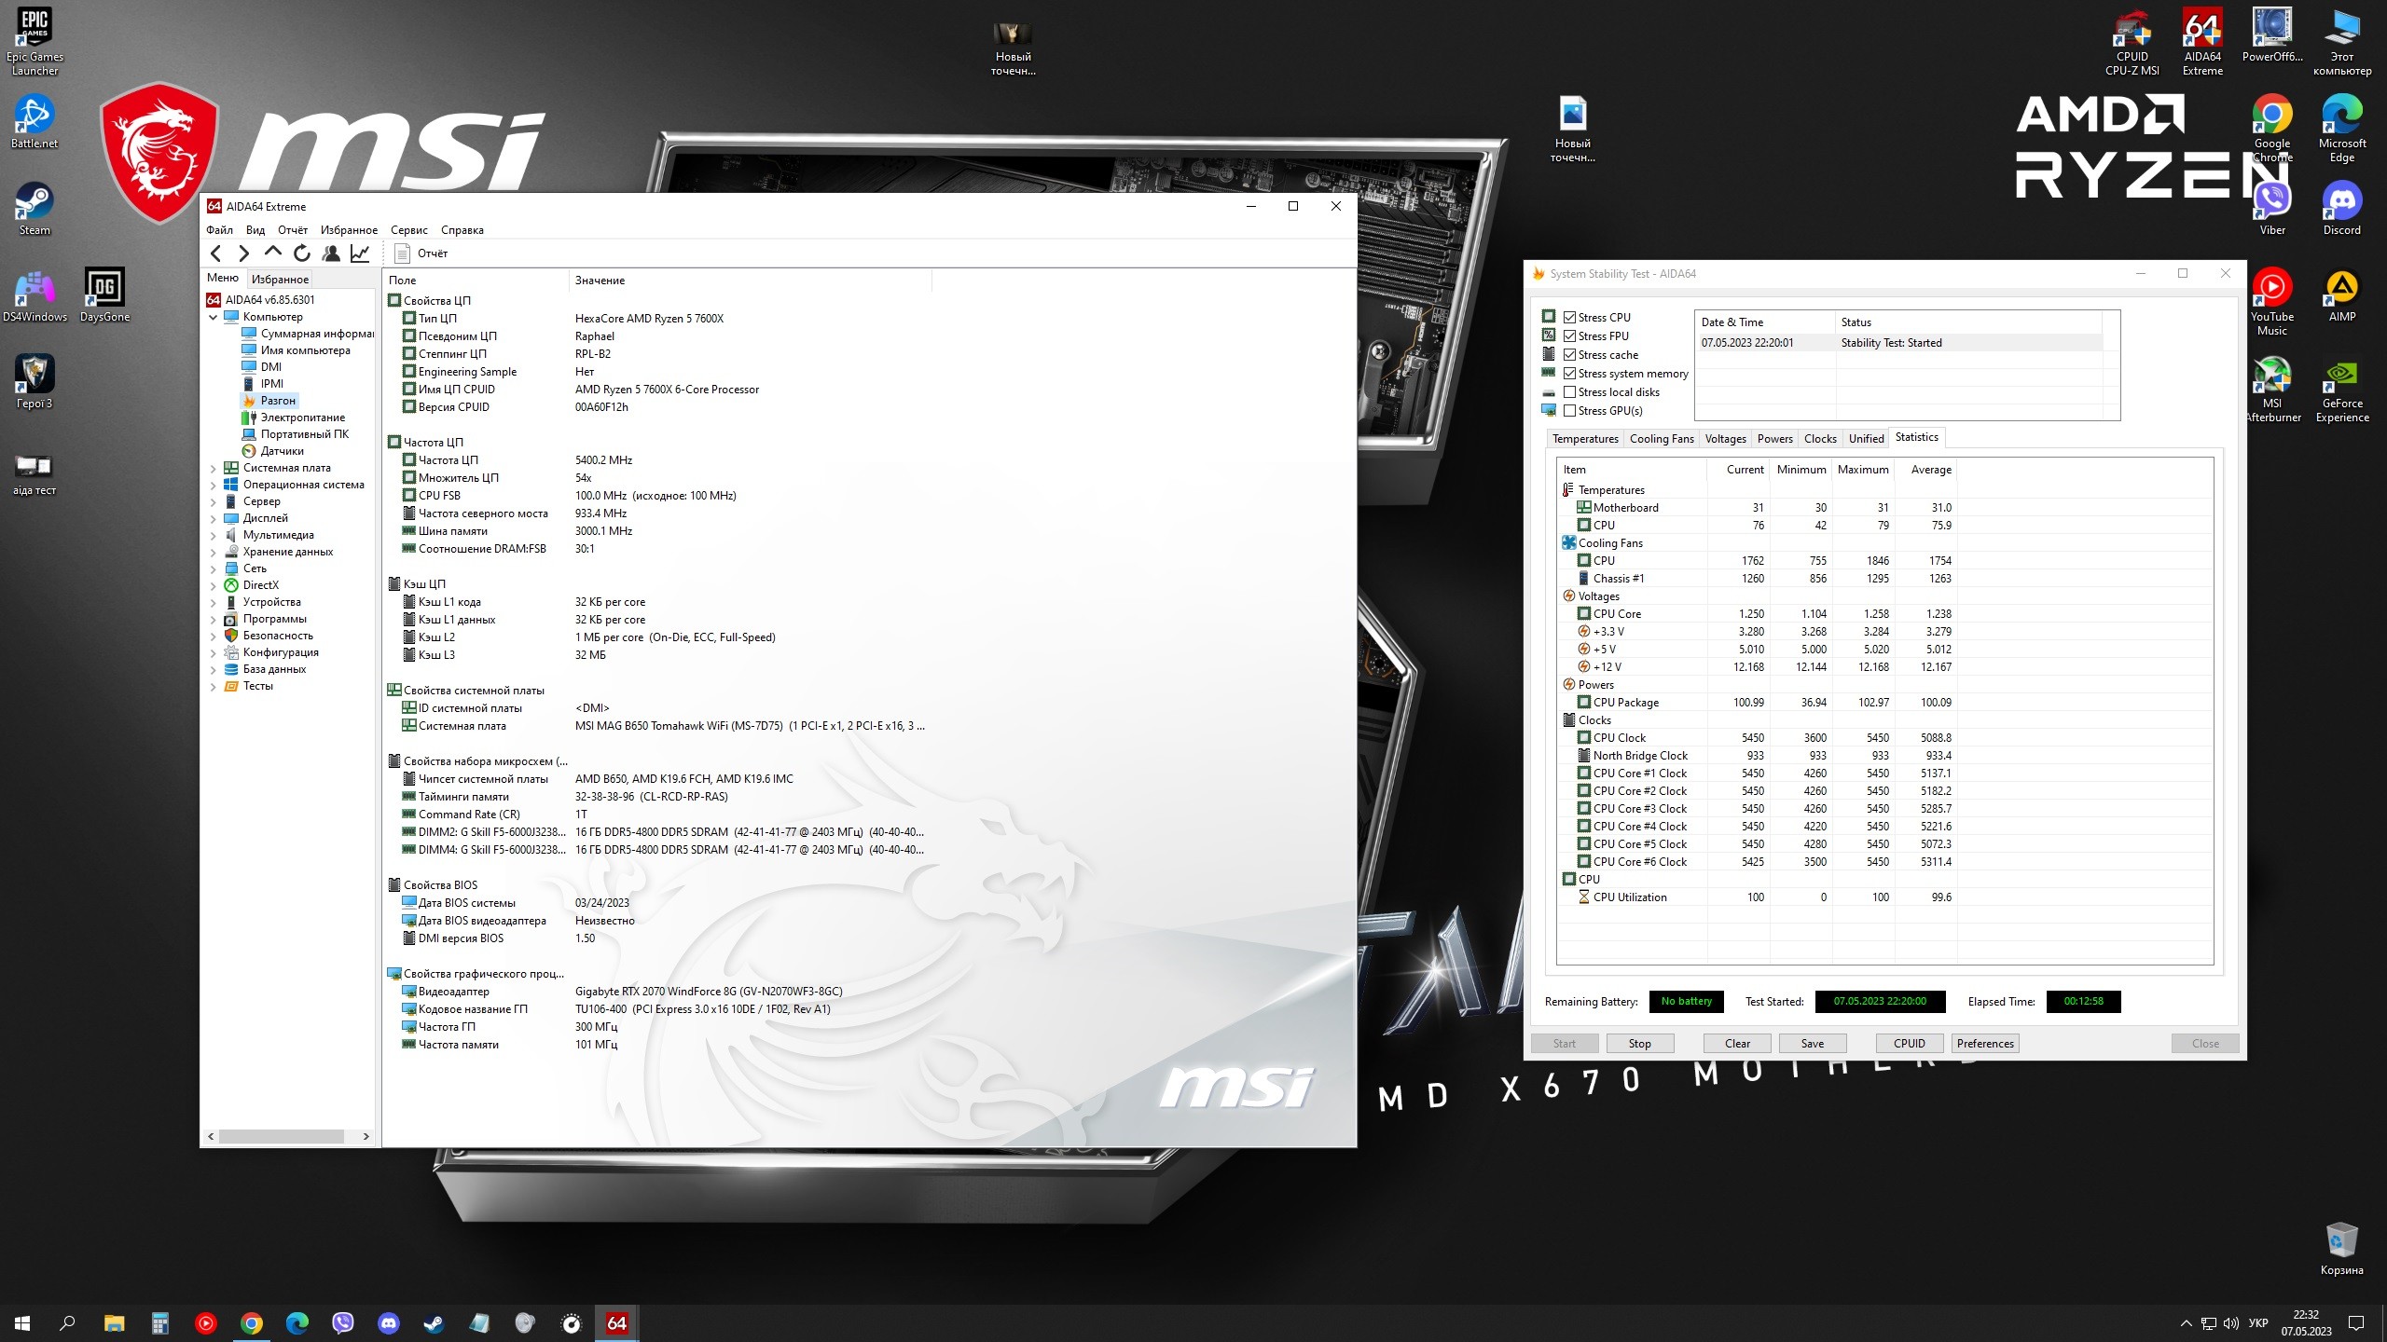Open the AIMP desktop shortcut
The image size is (2387, 1342).
tap(2342, 295)
